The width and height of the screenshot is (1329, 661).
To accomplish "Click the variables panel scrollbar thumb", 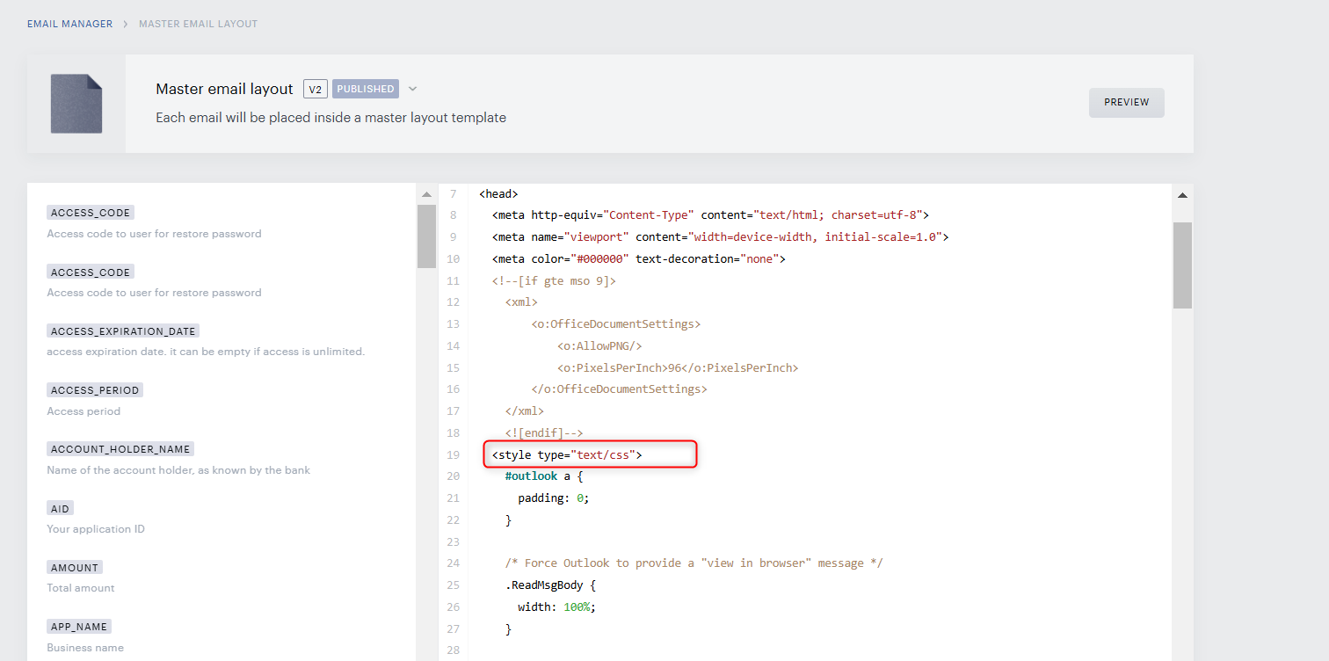I will (426, 236).
